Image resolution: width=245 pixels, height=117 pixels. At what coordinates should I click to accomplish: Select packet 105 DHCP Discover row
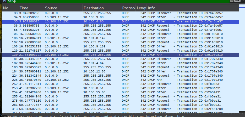click(x=105, y=34)
